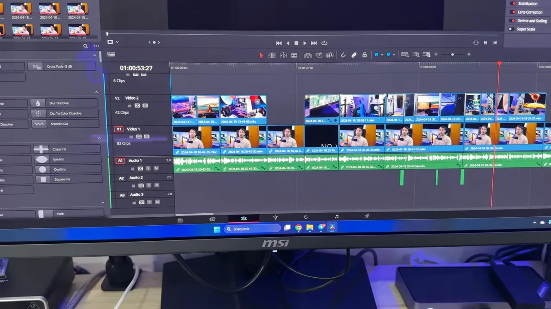Select the Blade Edit Mode tool
The height and width of the screenshot is (309, 551).
click(x=294, y=55)
